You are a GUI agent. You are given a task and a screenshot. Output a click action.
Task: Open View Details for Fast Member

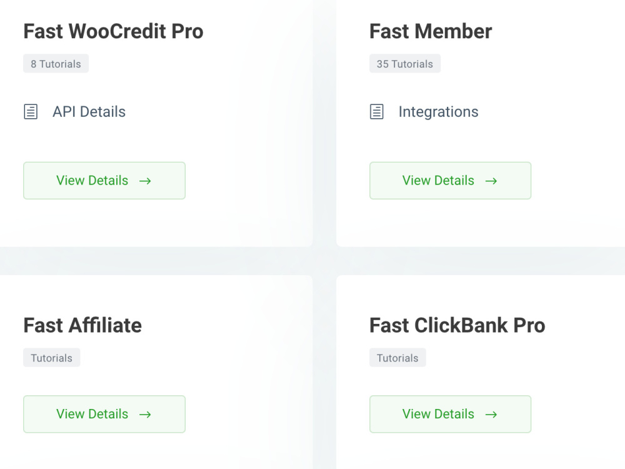coord(451,181)
